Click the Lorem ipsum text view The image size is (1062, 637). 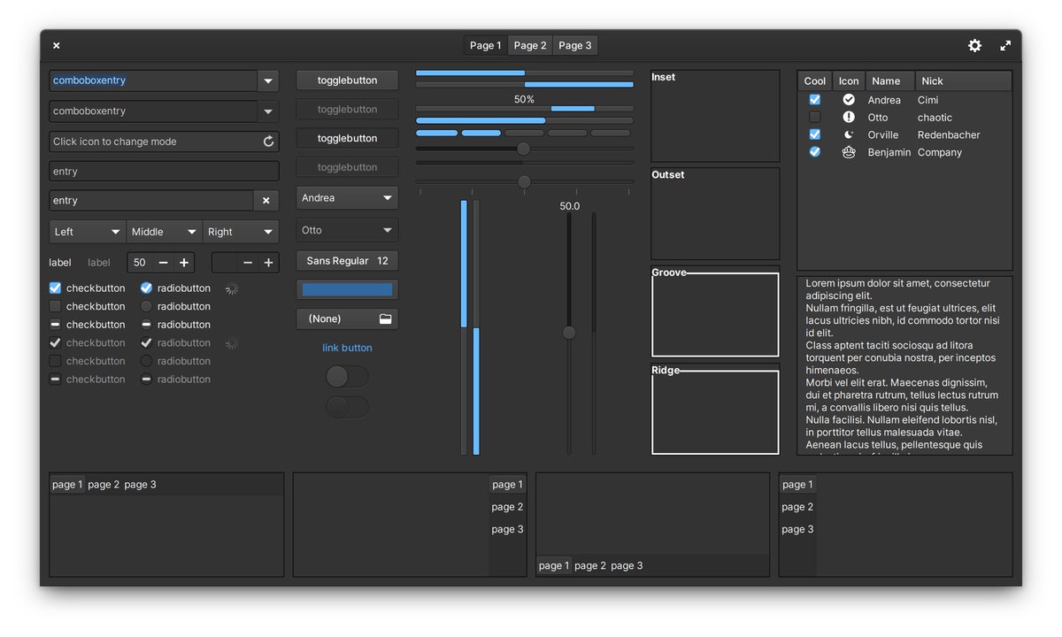pos(904,365)
